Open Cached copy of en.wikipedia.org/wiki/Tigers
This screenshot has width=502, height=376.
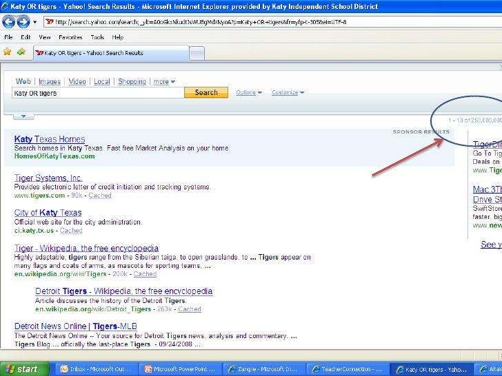tap(145, 274)
